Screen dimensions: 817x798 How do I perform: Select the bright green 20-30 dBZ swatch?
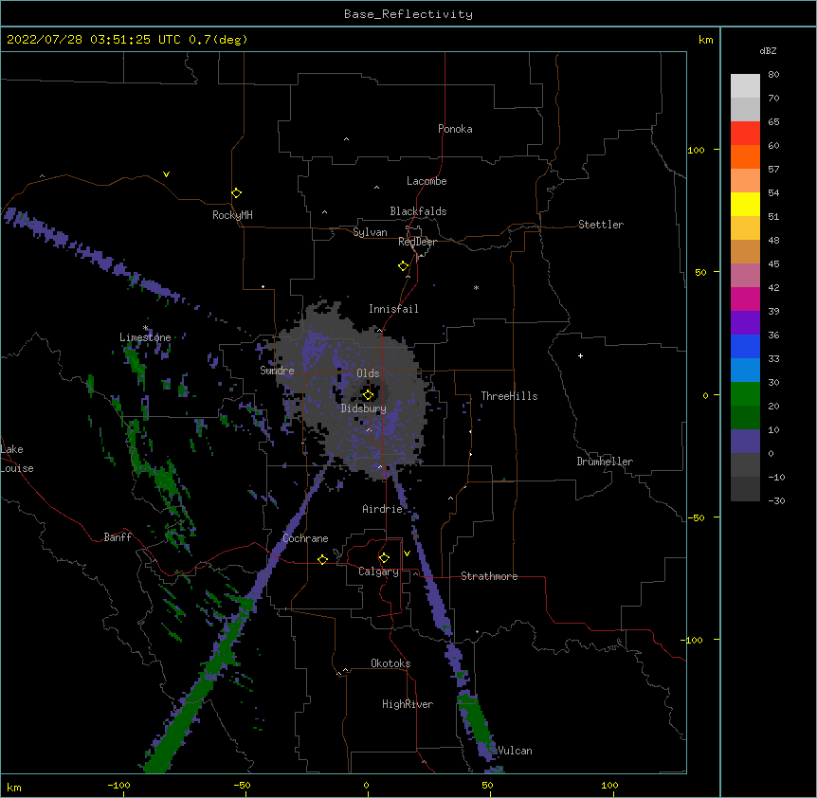tap(745, 394)
